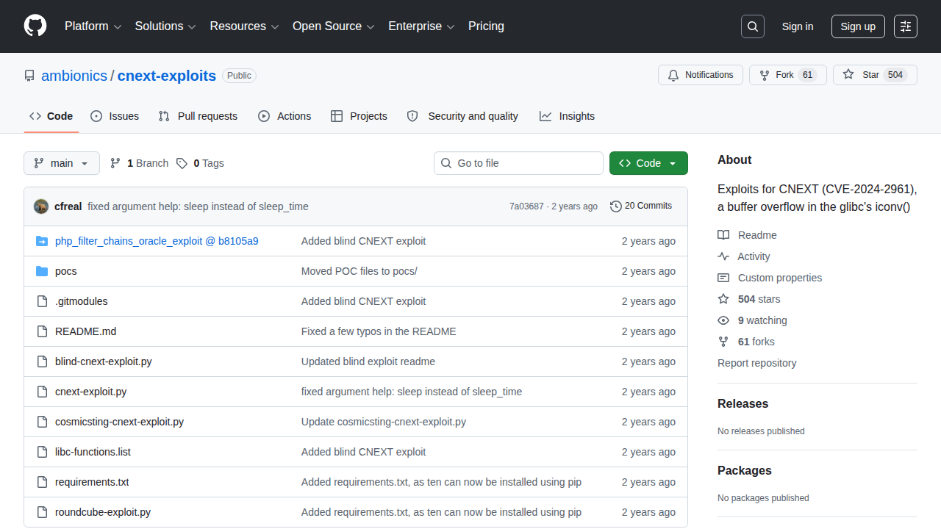Viewport: 941px width, 529px height.
Task: Click the Sign in link
Action: pos(798,26)
